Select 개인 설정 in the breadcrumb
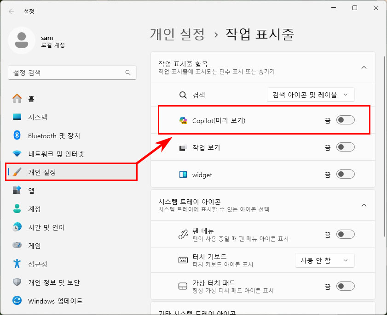Image resolution: width=387 pixels, height=315 pixels. [x=177, y=34]
